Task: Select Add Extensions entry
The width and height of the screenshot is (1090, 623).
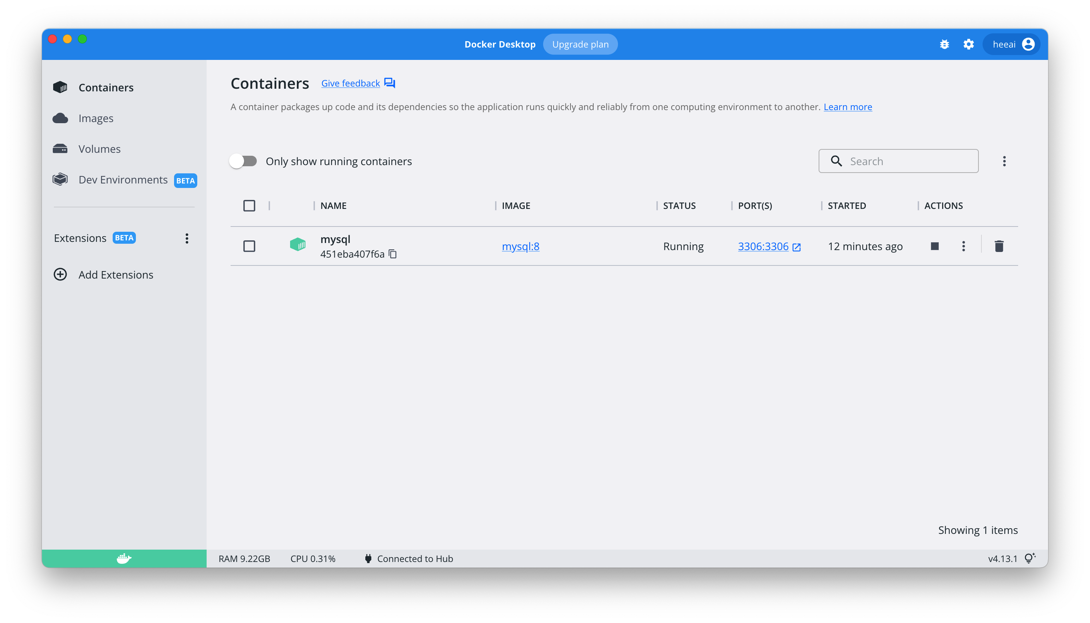Action: coord(116,275)
